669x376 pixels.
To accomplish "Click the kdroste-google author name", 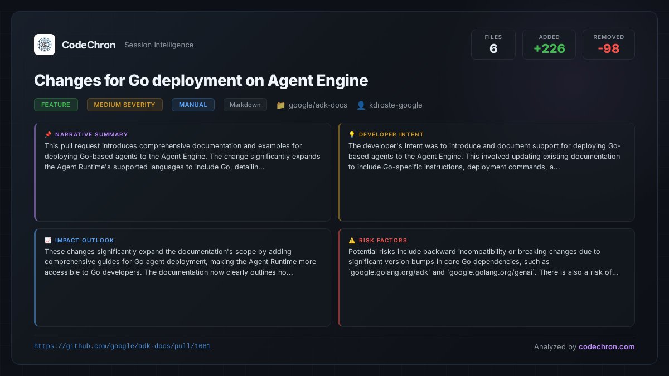I will pos(396,105).
